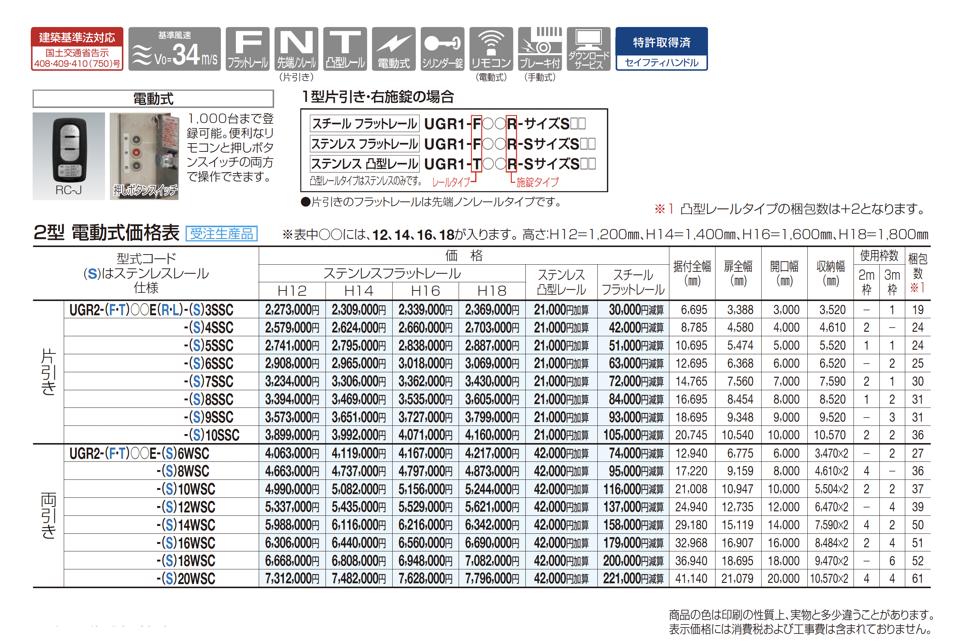The width and height of the screenshot is (960, 641).
Task: Click the H18 price for UGR2 3SSC
Action: 492,310
